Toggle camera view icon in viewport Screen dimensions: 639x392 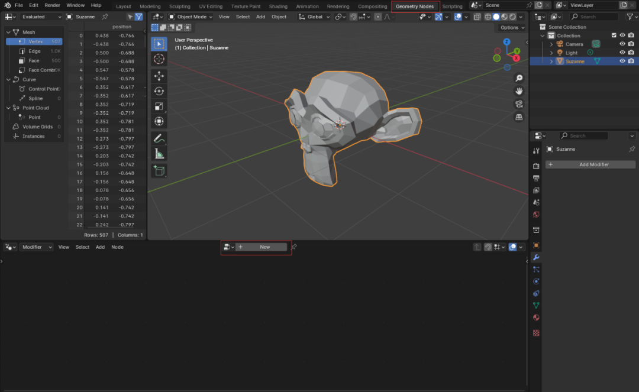519,104
